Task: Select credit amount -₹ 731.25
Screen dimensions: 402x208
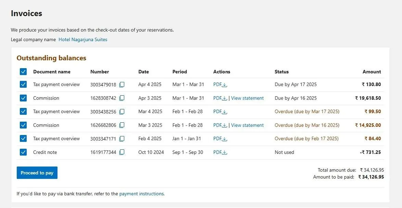Action: (371, 152)
